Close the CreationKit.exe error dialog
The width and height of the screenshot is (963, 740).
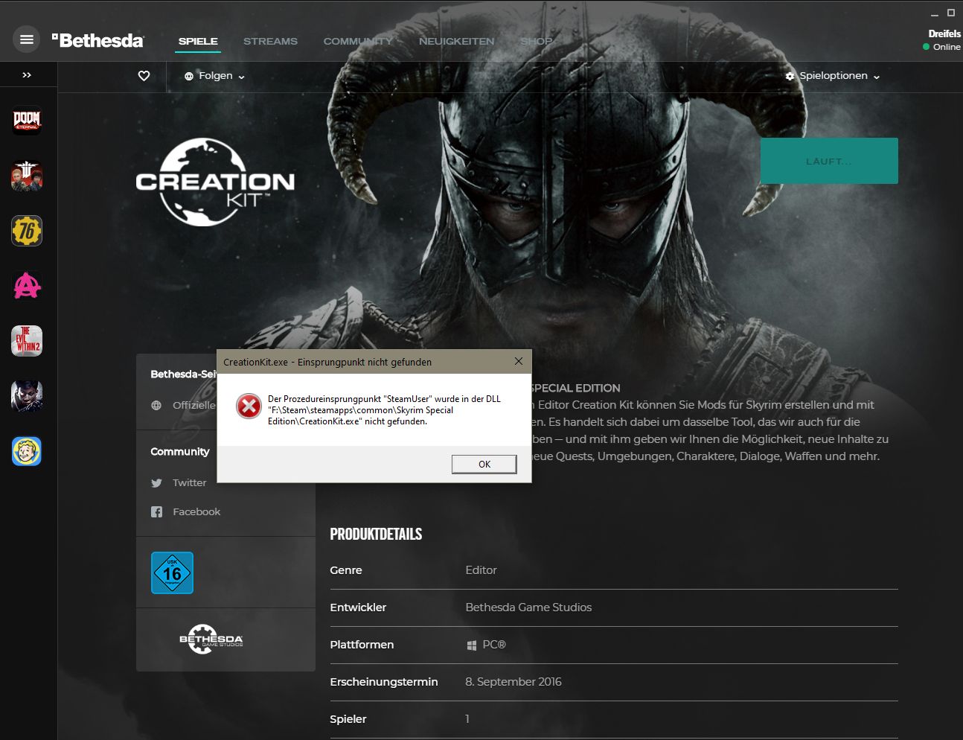point(518,361)
